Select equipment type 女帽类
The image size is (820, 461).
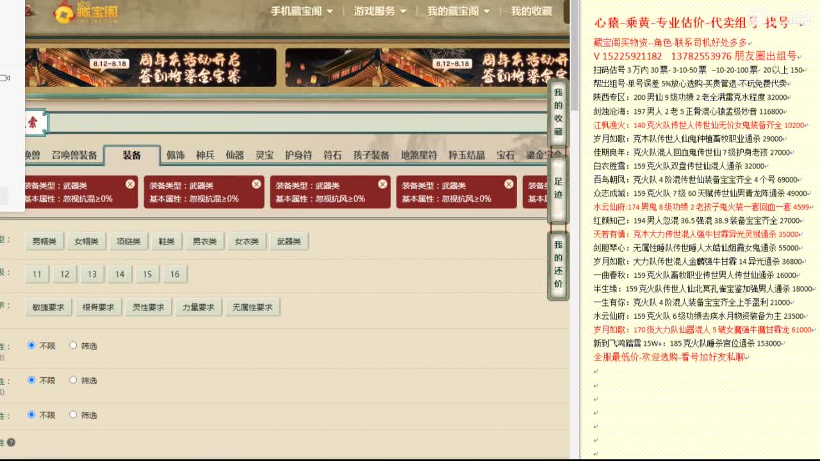coord(86,241)
